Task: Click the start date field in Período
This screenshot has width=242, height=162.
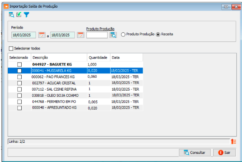Action: (x=24, y=35)
